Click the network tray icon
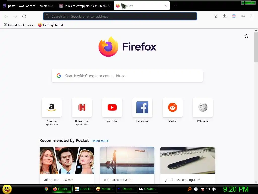Screen dimensions: 258x194 pyautogui.click(x=208, y=189)
